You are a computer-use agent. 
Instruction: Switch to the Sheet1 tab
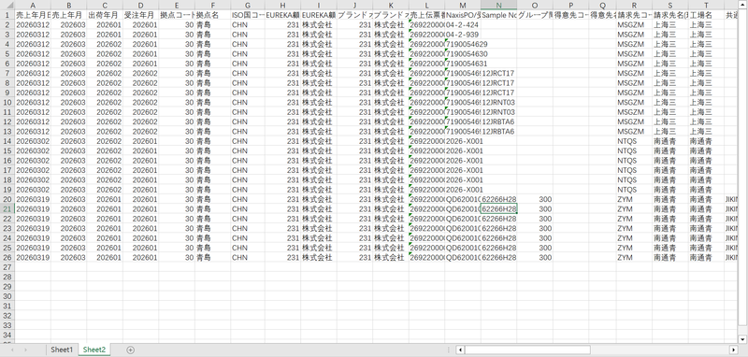pyautogui.click(x=62, y=350)
